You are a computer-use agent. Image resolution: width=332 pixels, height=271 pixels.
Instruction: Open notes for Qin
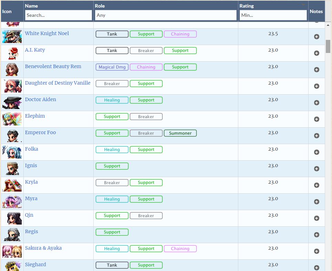317,218
